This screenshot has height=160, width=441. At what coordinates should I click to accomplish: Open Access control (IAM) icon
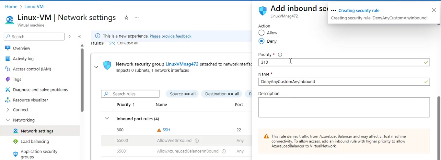coord(8,69)
